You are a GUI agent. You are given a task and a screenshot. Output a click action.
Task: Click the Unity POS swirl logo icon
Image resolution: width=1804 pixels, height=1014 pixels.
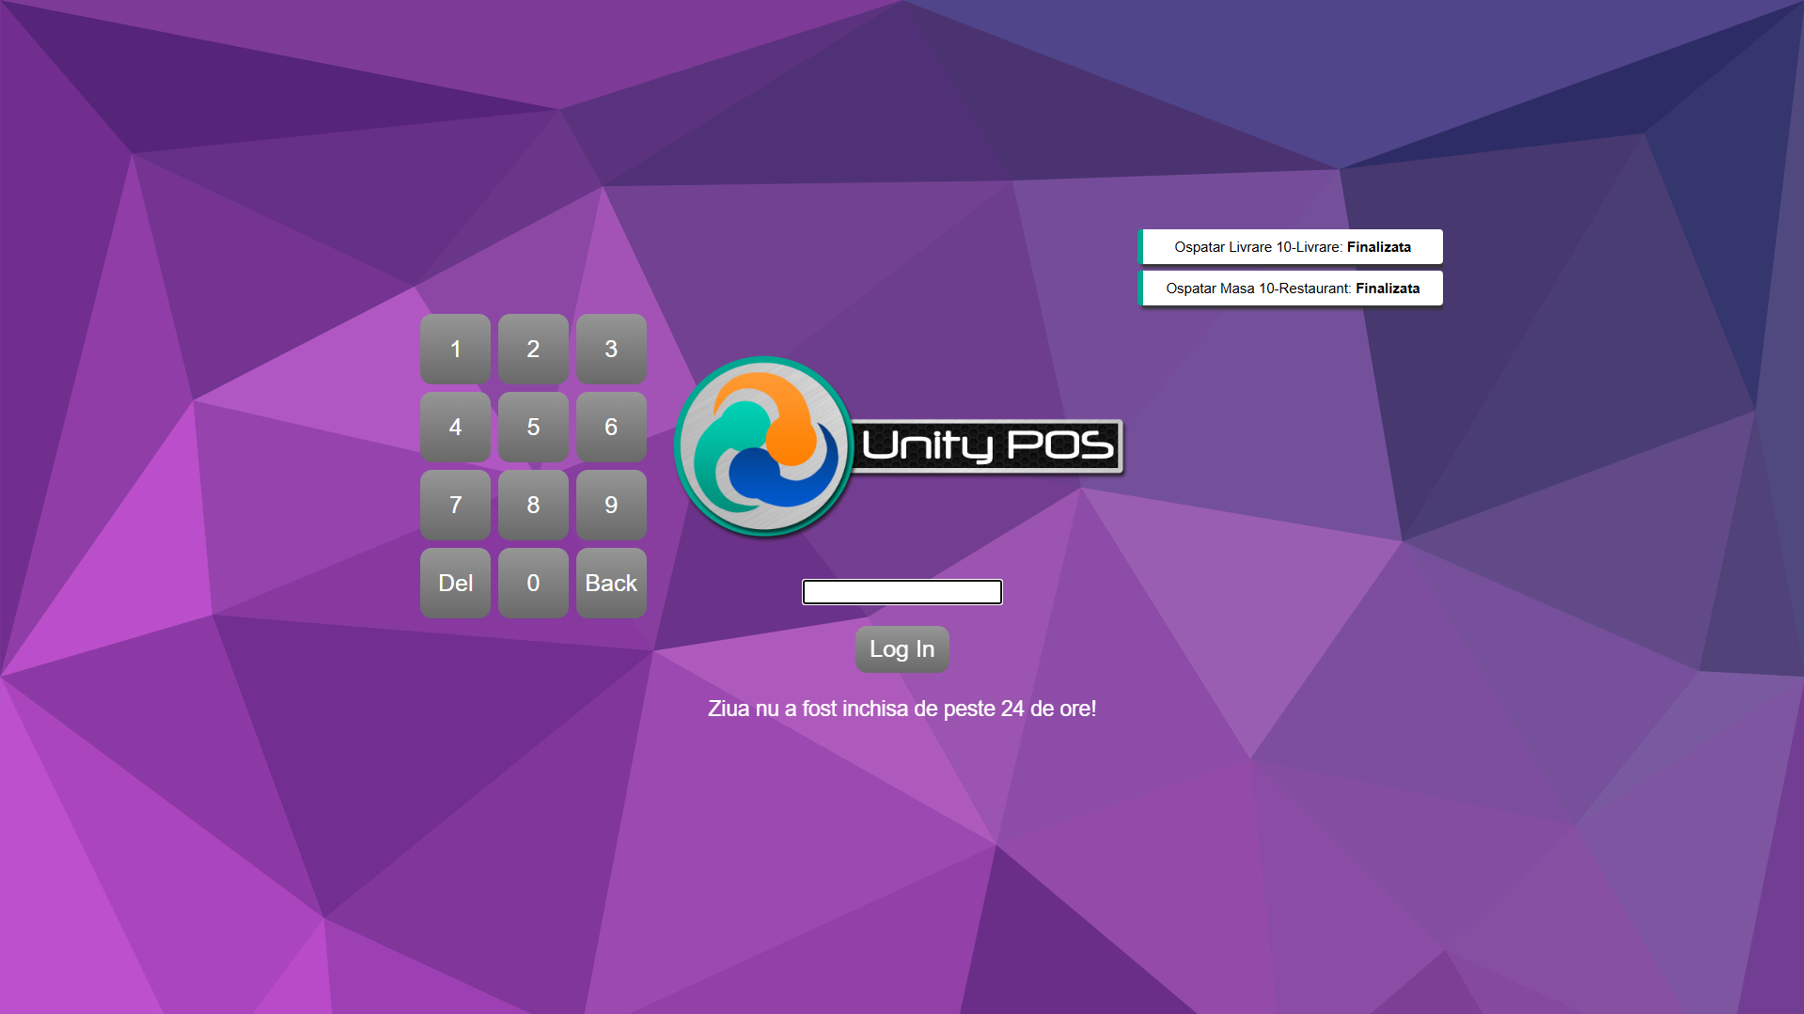[763, 447]
